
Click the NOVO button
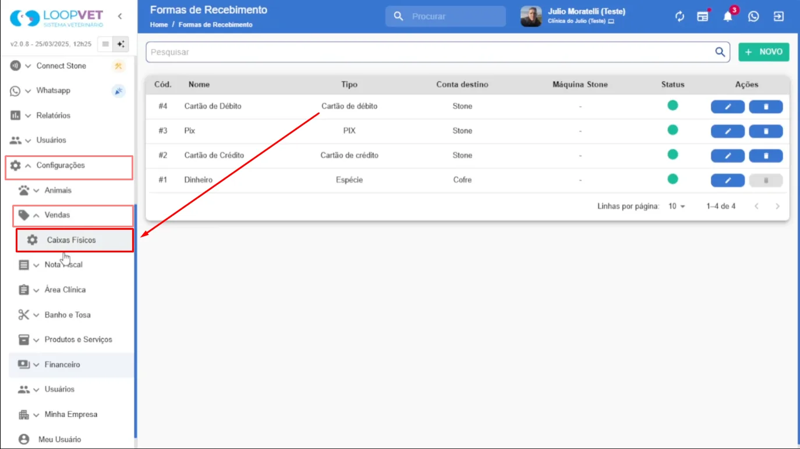coord(764,52)
